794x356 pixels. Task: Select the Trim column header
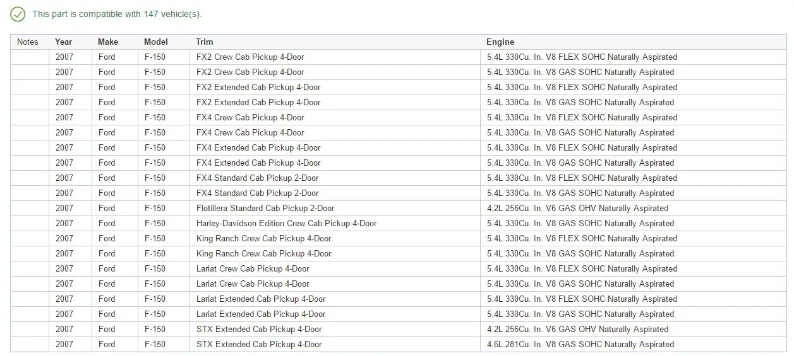coord(205,42)
